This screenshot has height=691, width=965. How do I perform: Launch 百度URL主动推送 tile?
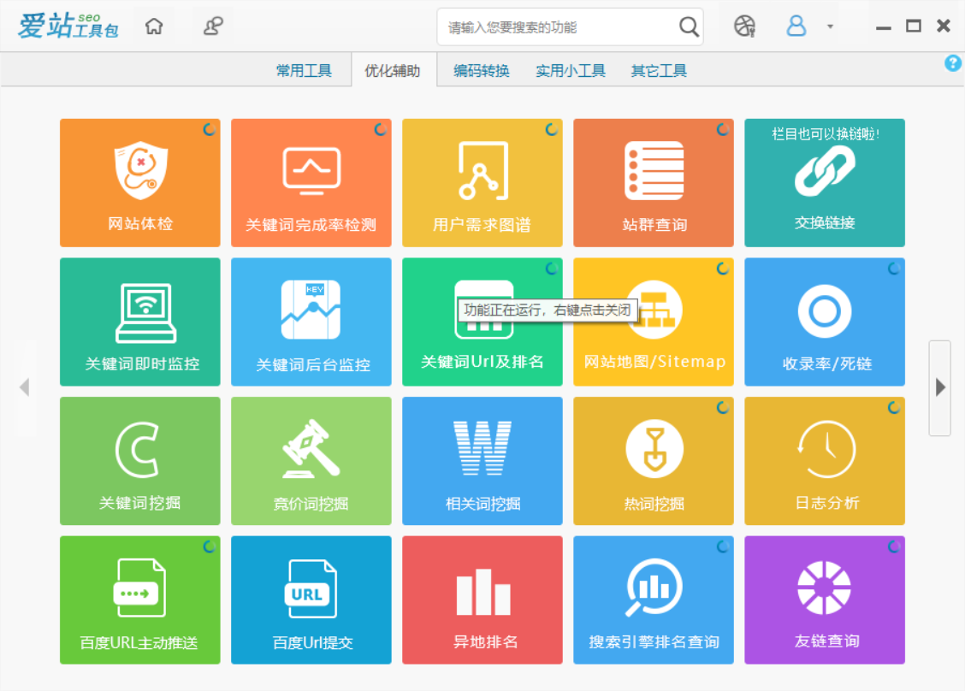[139, 600]
